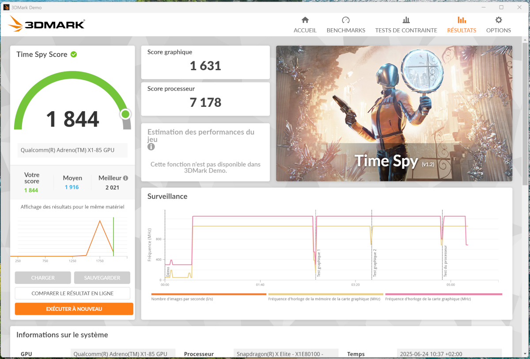This screenshot has width=530, height=359.
Task: Click Affichage des résultats pour le même matériel
Action: pos(72,207)
